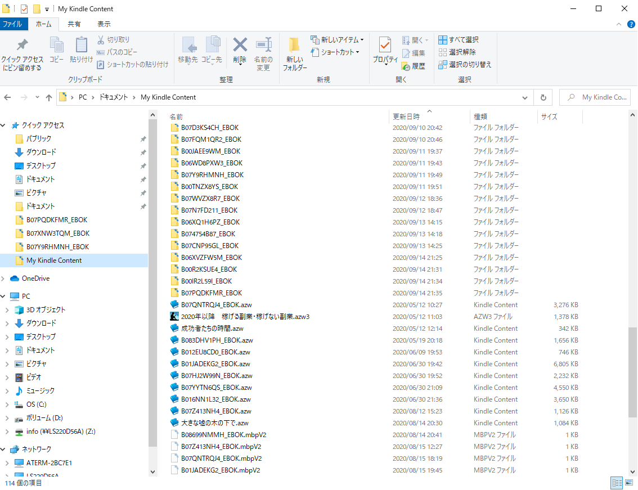
Task: Open the New item (新しいアイテム) dropdown
Action: (x=338, y=39)
